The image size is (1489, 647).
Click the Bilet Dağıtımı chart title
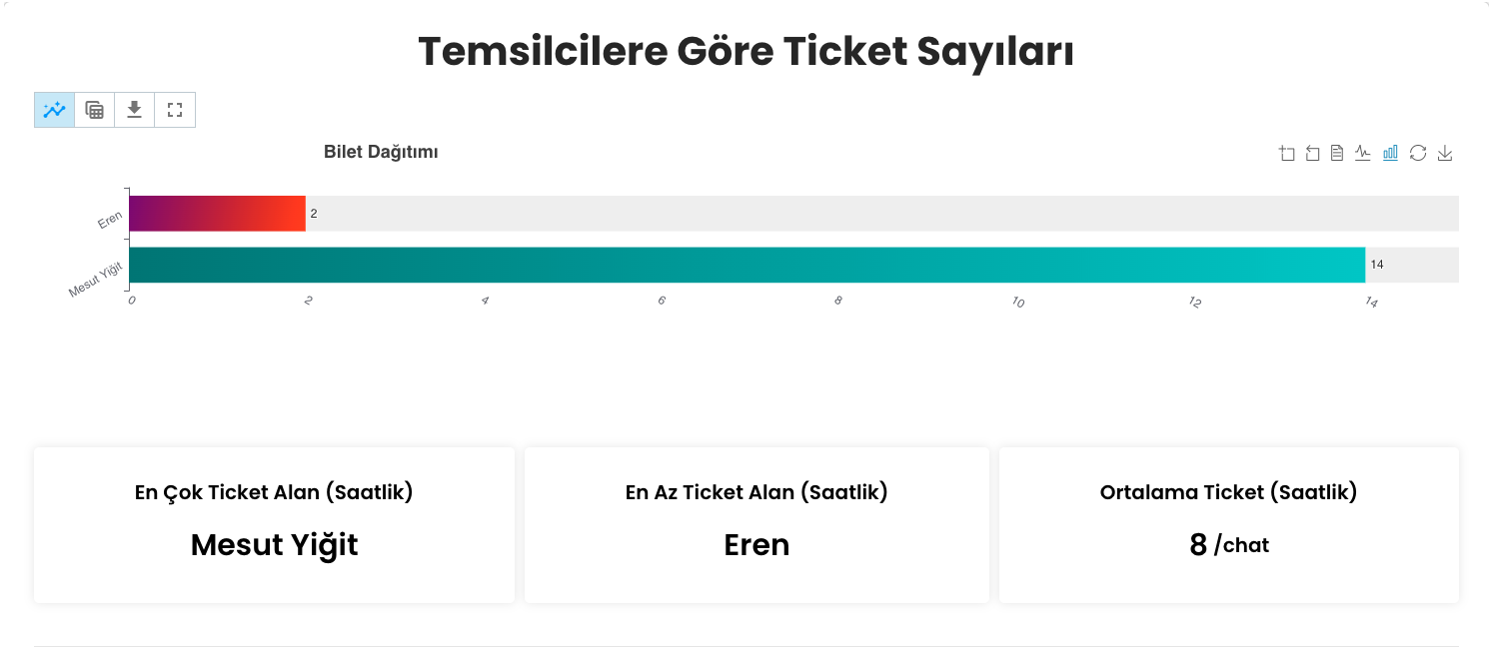coord(381,152)
